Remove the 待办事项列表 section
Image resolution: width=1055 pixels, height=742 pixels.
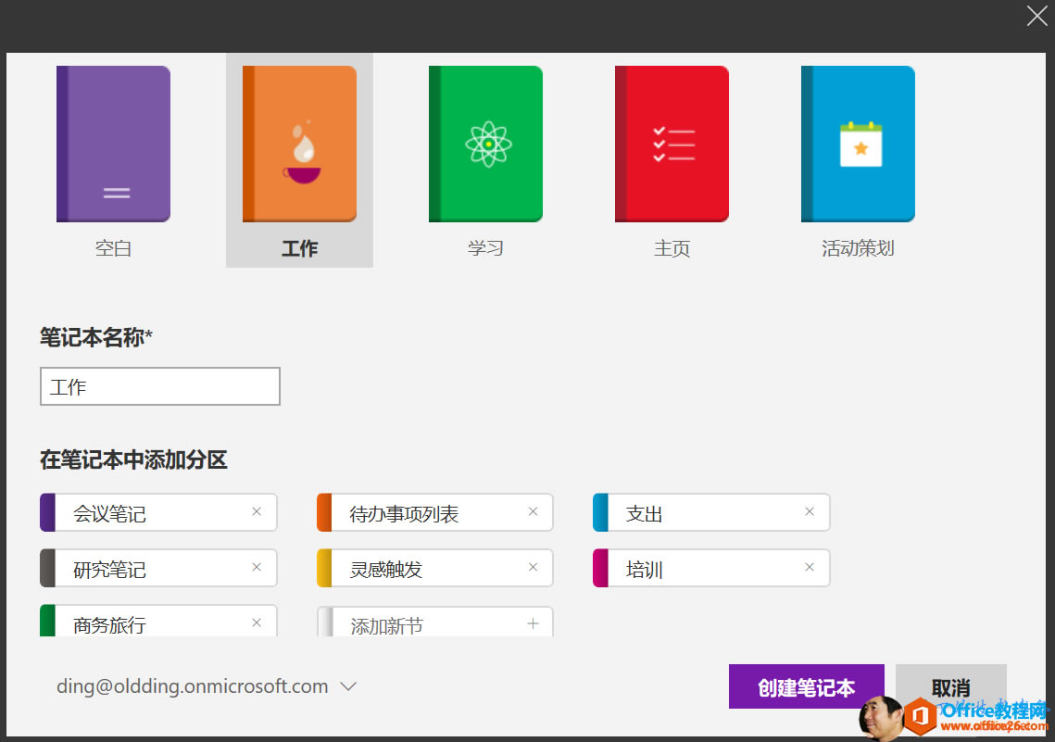tap(533, 510)
